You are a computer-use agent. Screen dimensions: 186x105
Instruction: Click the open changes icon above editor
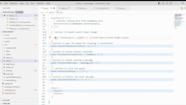(182, 8)
